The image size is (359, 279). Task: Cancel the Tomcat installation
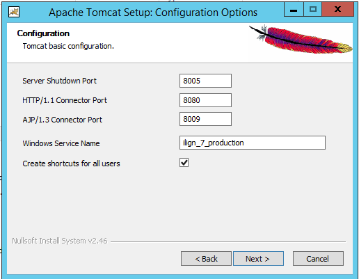[x=318, y=258]
